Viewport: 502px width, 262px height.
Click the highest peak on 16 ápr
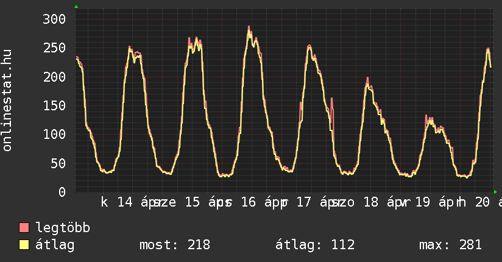pyautogui.click(x=249, y=27)
